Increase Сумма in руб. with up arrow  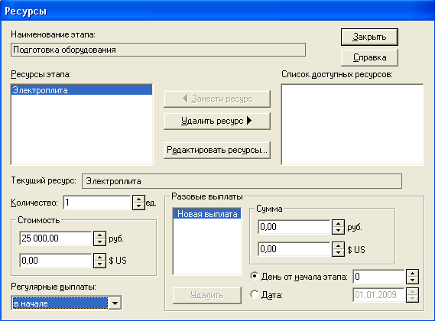tap(338, 223)
